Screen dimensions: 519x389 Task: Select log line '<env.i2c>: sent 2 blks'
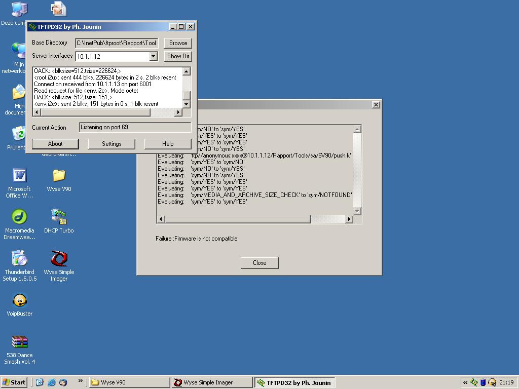coord(96,104)
